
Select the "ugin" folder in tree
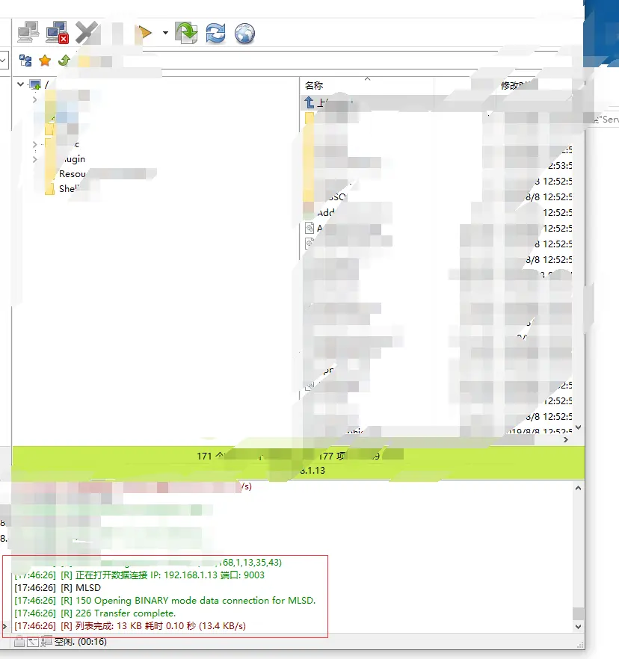coord(74,159)
